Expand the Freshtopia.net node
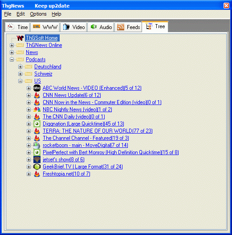The height and width of the screenshot is (235, 232). (x=28, y=174)
